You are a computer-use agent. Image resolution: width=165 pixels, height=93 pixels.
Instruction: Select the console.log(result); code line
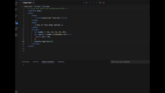coord(44,41)
